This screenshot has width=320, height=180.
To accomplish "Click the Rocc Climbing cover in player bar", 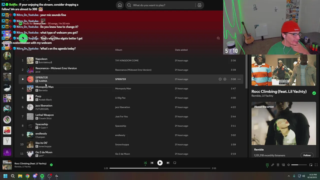I will [x=7, y=165].
